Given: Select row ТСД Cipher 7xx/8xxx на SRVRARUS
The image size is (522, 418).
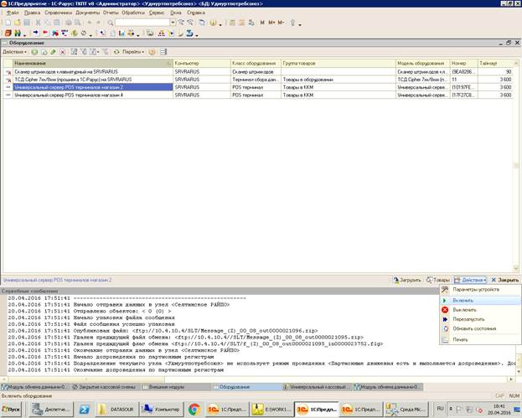Looking at the screenshot, I should pyautogui.click(x=258, y=80).
